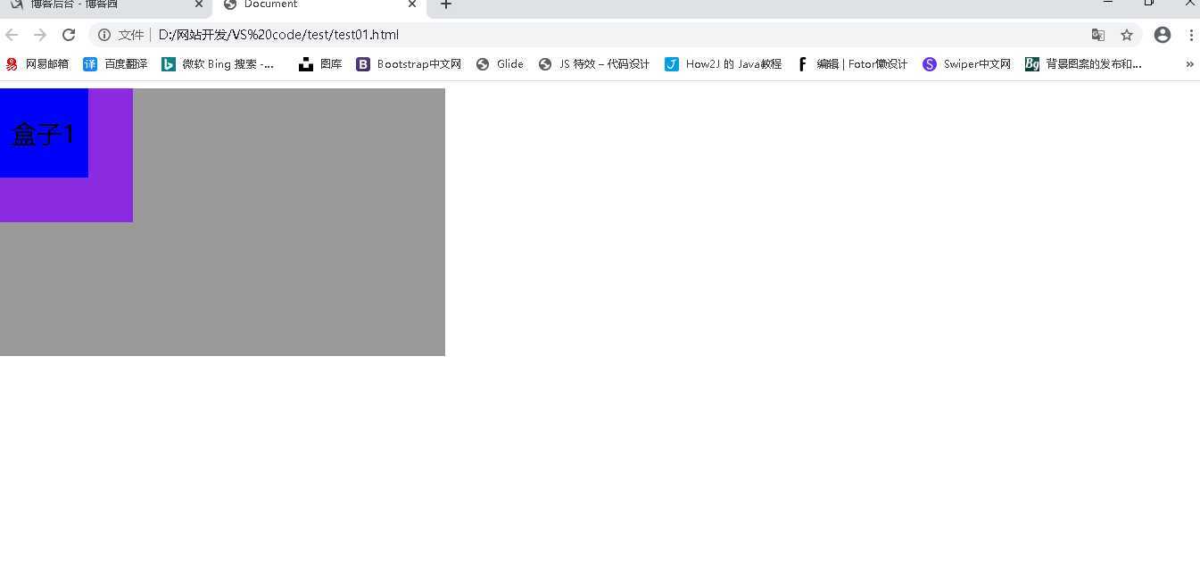Image resolution: width=1200 pixels, height=564 pixels.
Task: Open the 百度翻译 bookmark
Action: [x=116, y=64]
